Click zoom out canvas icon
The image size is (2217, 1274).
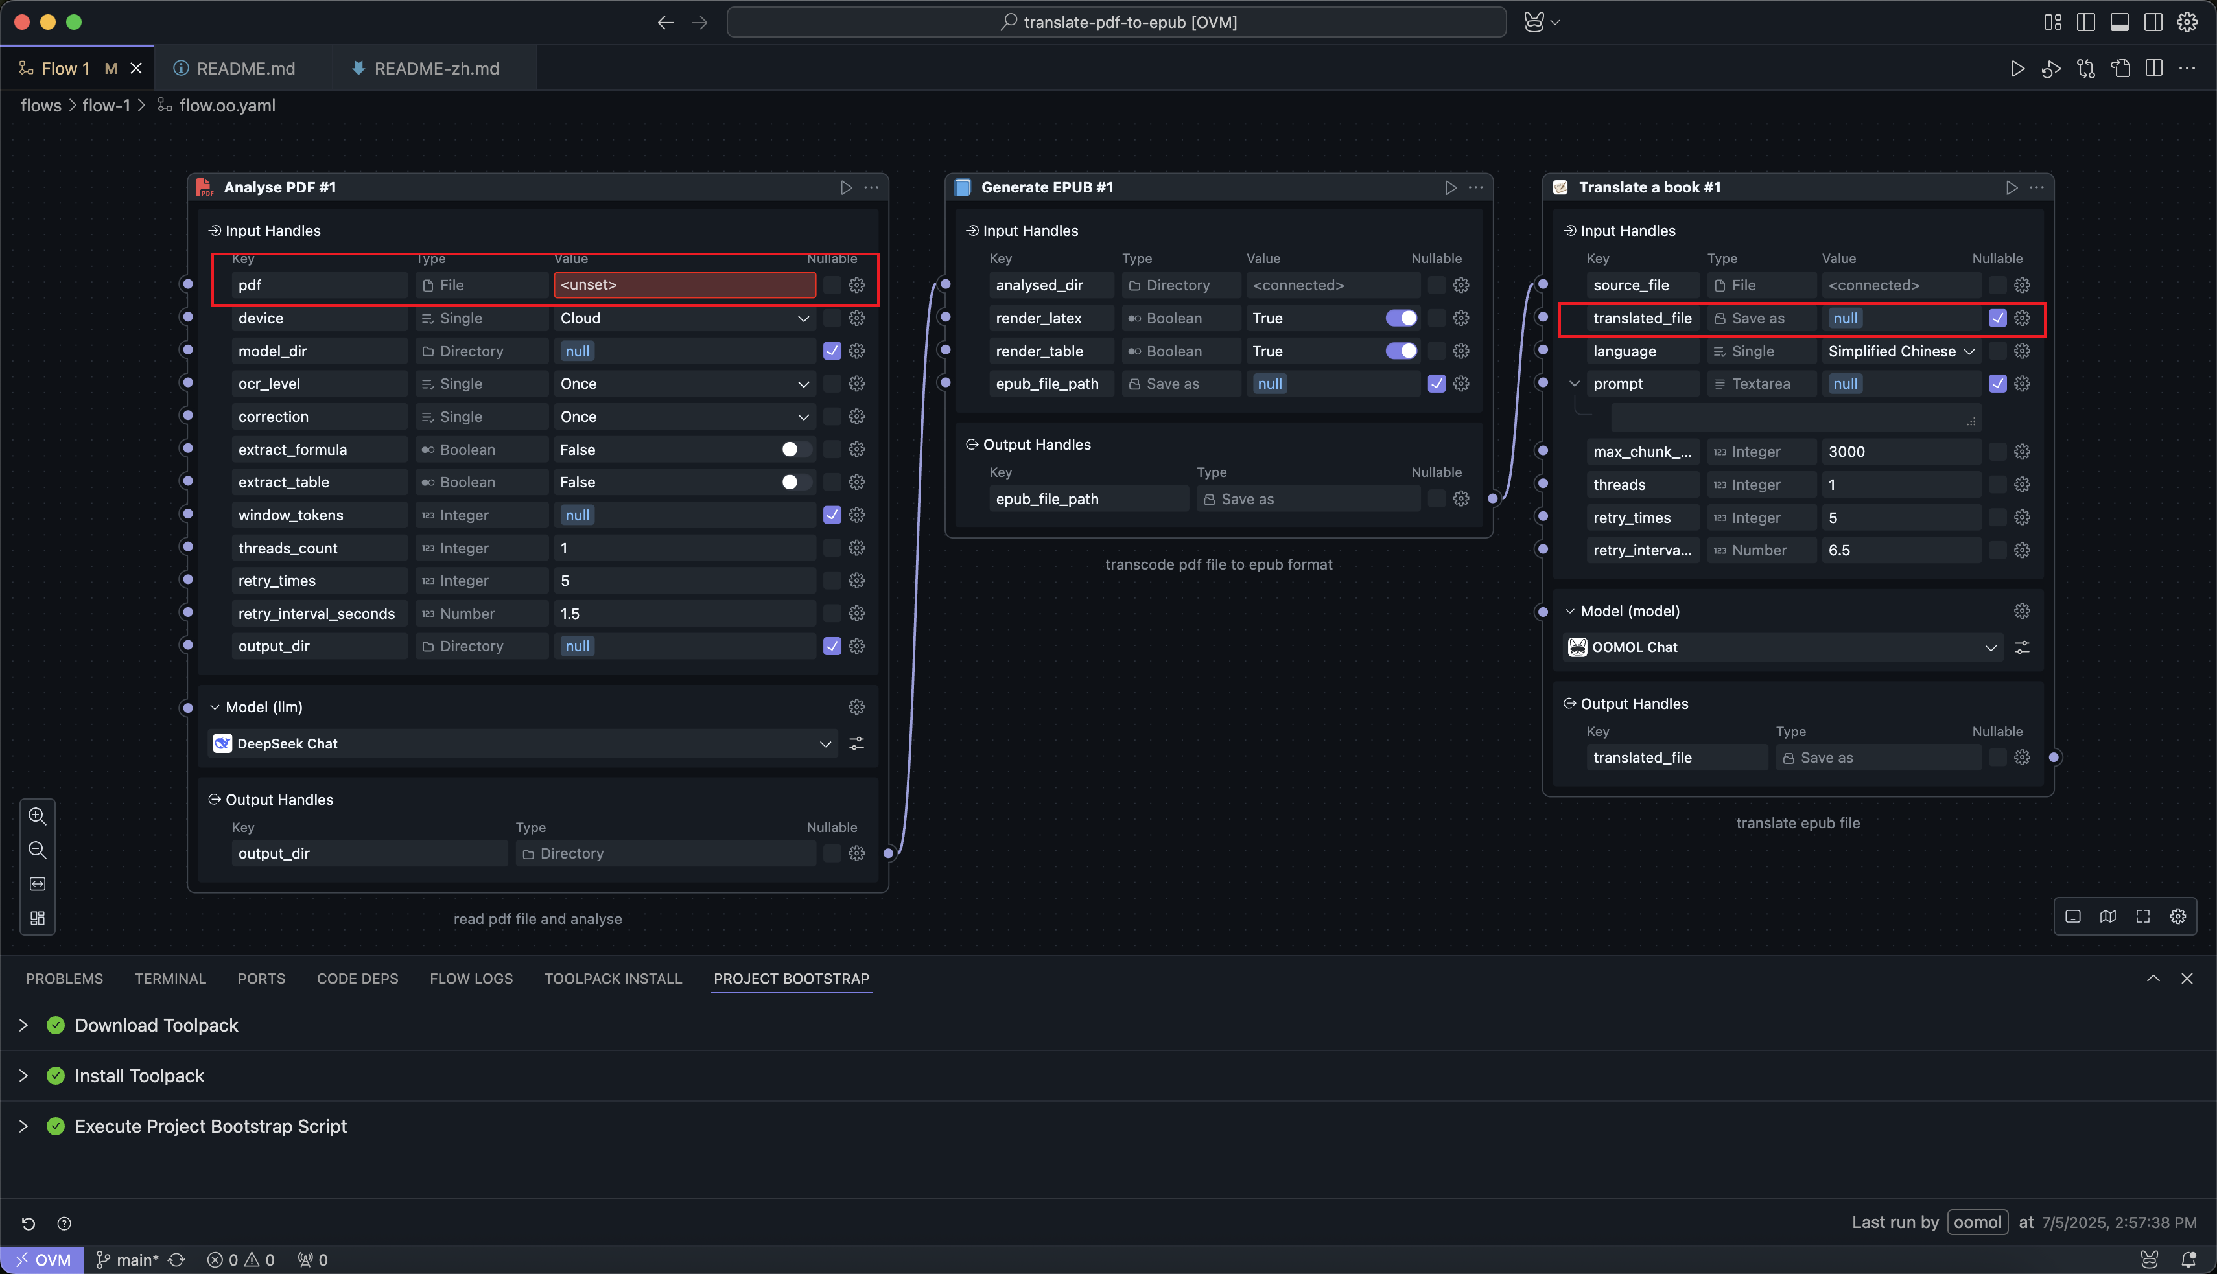(37, 850)
